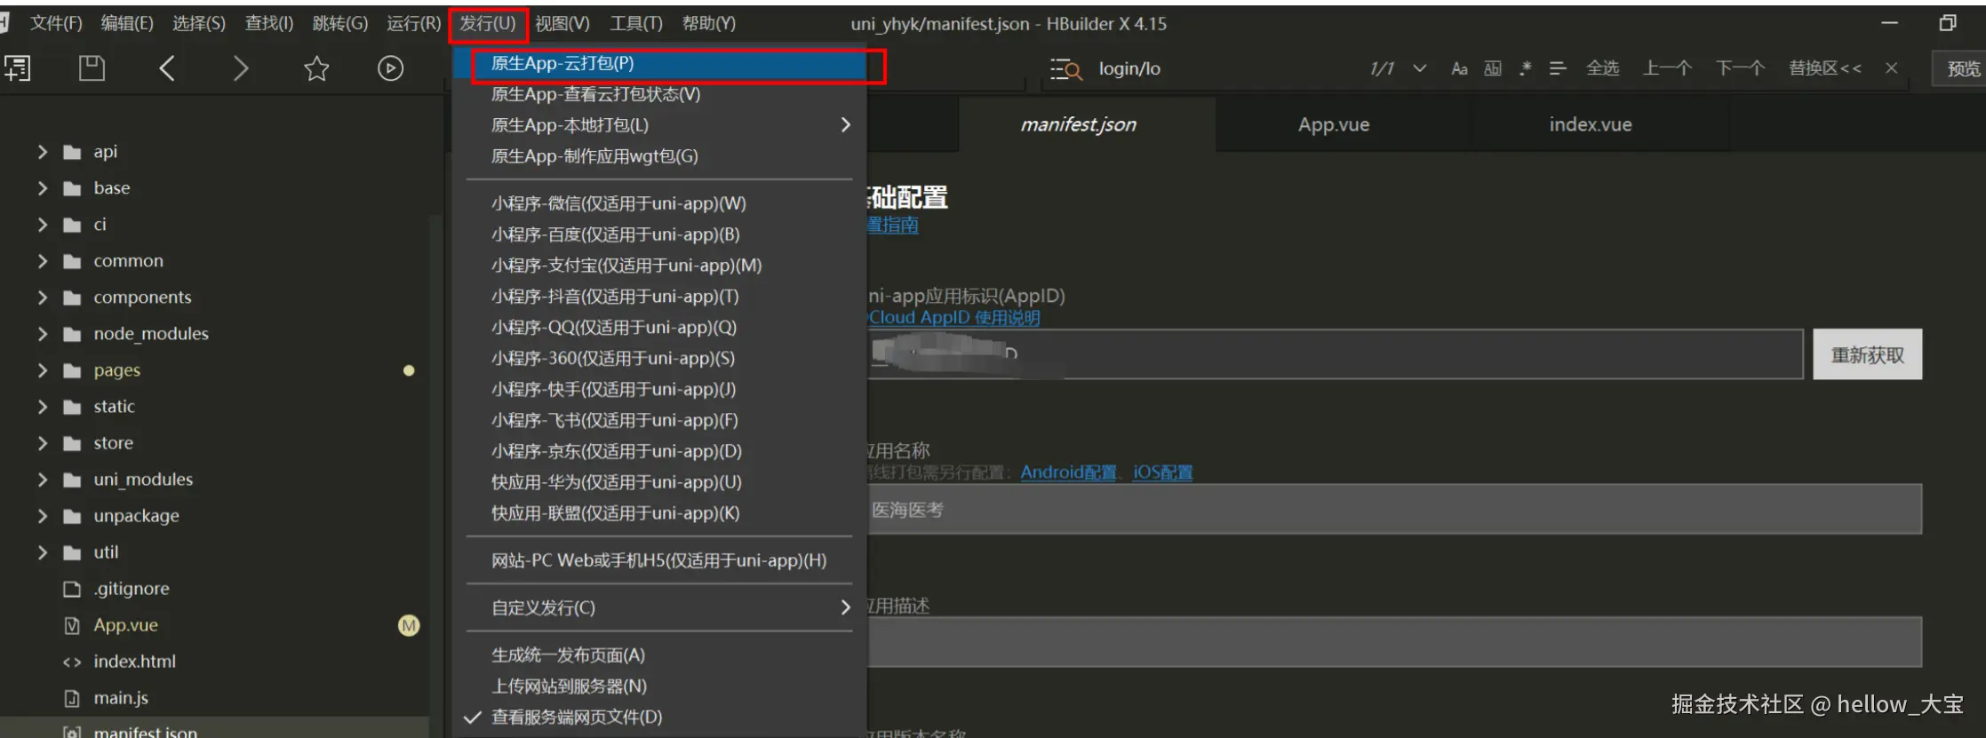Image resolution: width=1986 pixels, height=738 pixels.
Task: Expand the pages folder chevron
Action: click(42, 370)
